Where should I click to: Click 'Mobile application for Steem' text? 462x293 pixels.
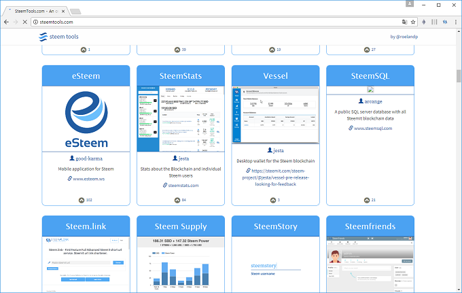(x=86, y=169)
